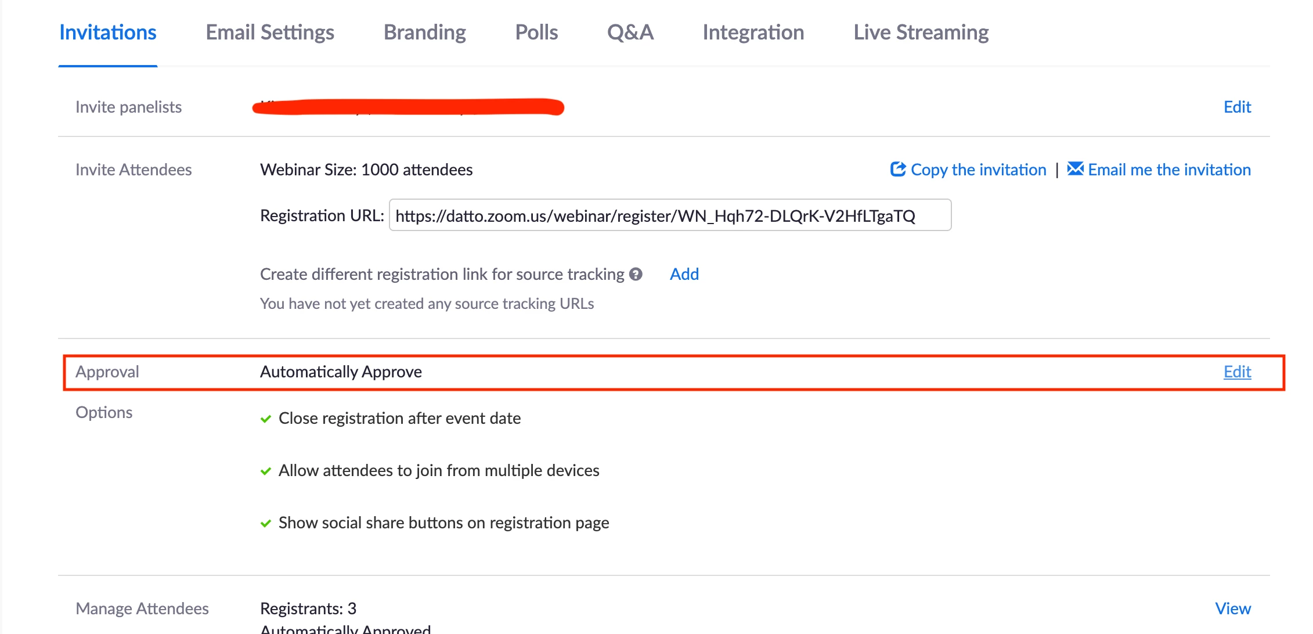Click Email me the invitation link

pyautogui.click(x=1169, y=170)
